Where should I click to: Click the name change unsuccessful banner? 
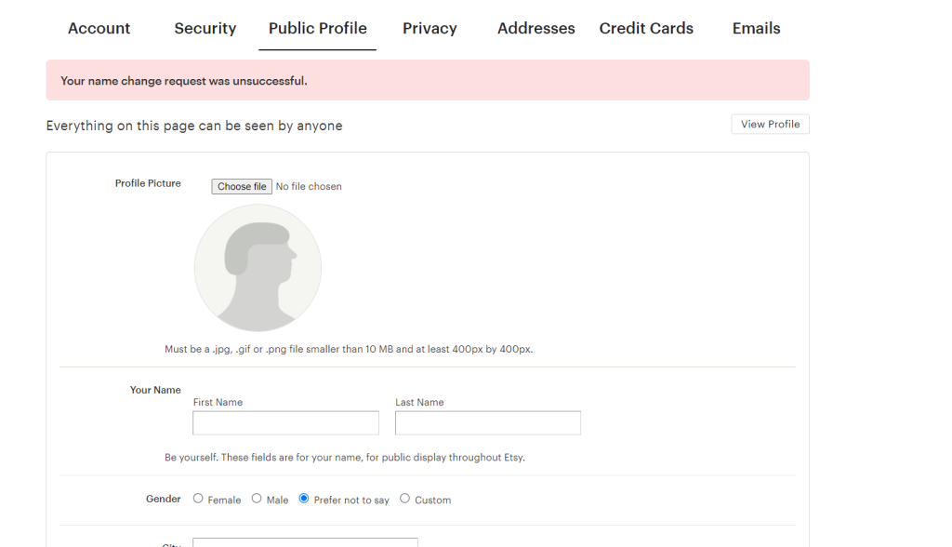[x=427, y=81]
